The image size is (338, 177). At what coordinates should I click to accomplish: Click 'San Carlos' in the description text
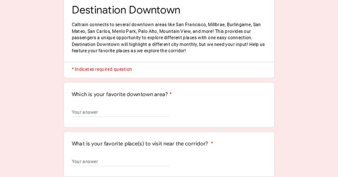pyautogui.click(x=98, y=31)
